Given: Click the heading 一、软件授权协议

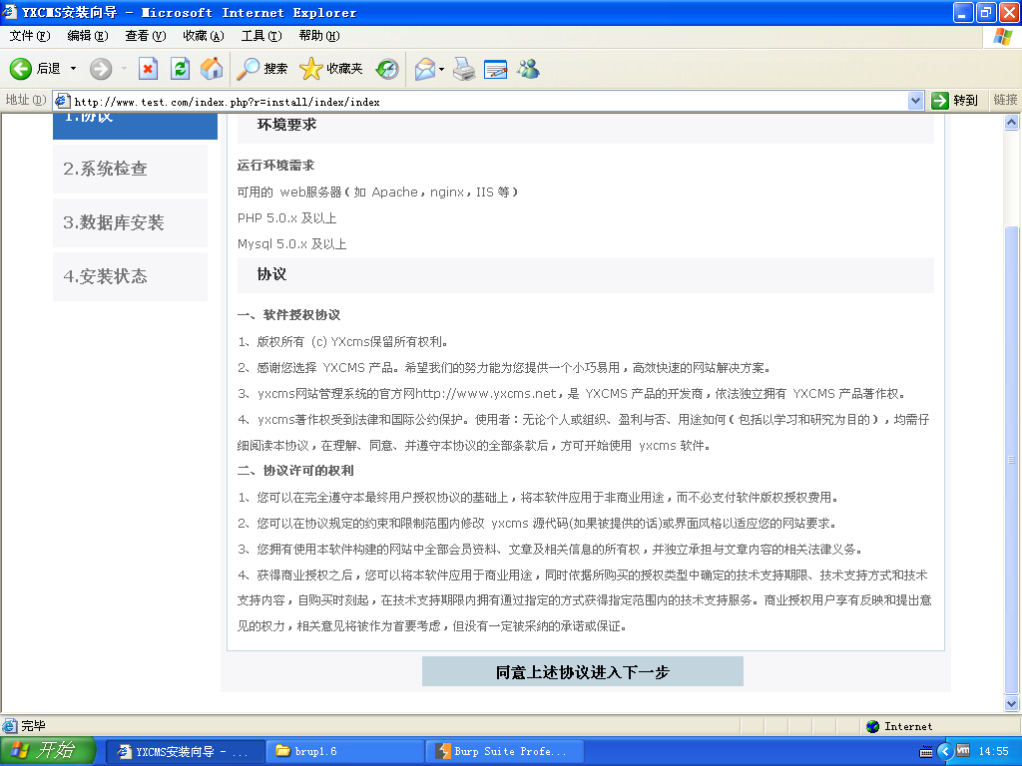Looking at the screenshot, I should (x=288, y=315).
